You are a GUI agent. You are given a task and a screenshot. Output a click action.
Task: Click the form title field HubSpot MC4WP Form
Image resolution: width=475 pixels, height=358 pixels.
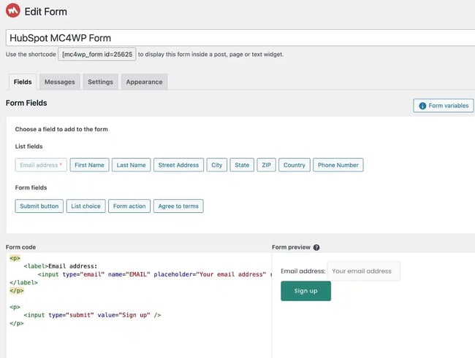[x=240, y=38]
